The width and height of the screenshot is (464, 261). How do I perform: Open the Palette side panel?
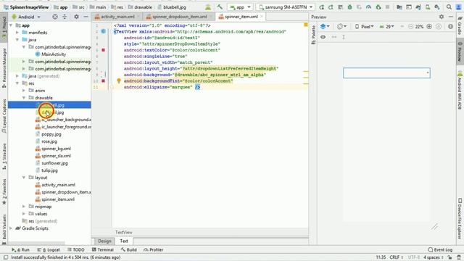pos(313,35)
